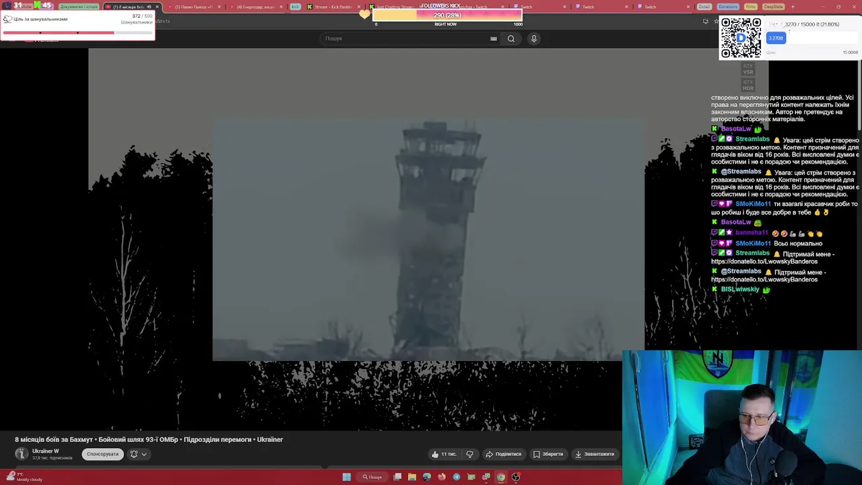The width and height of the screenshot is (862, 485).
Task: Click the 'Dota2' tab group label
Action: [704, 7]
